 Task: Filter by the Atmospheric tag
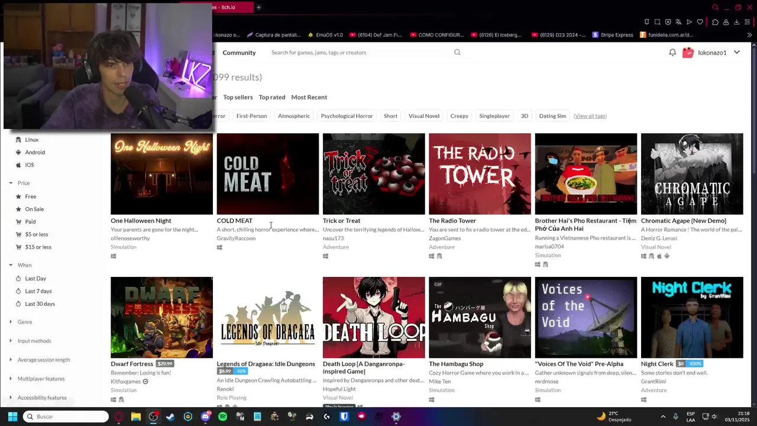tap(294, 116)
